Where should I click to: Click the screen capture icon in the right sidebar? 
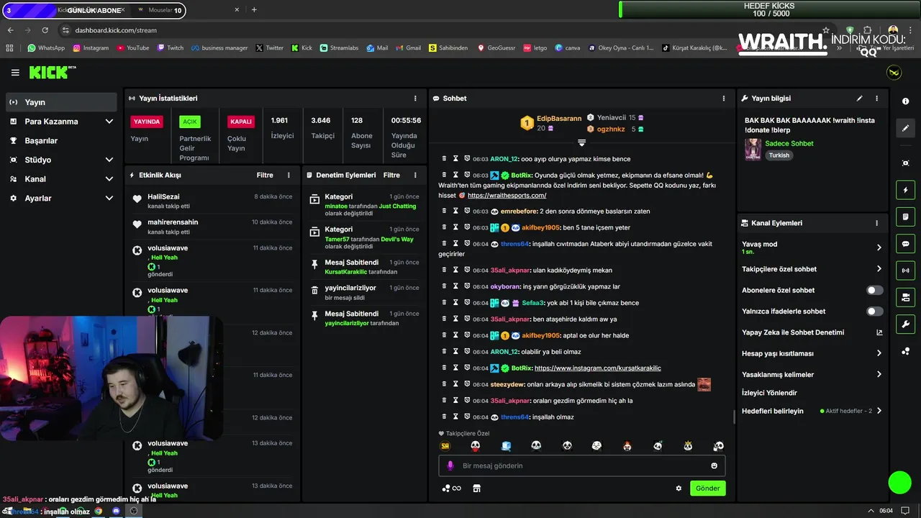pyautogui.click(x=905, y=163)
